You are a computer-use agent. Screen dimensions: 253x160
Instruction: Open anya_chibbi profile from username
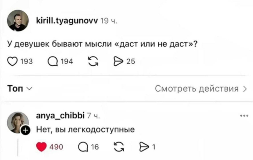point(60,116)
